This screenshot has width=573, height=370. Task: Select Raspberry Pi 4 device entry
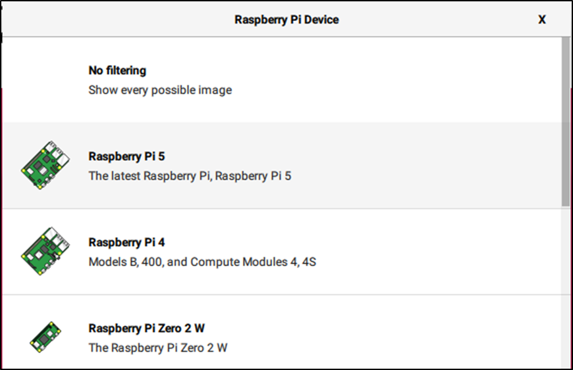coord(282,252)
